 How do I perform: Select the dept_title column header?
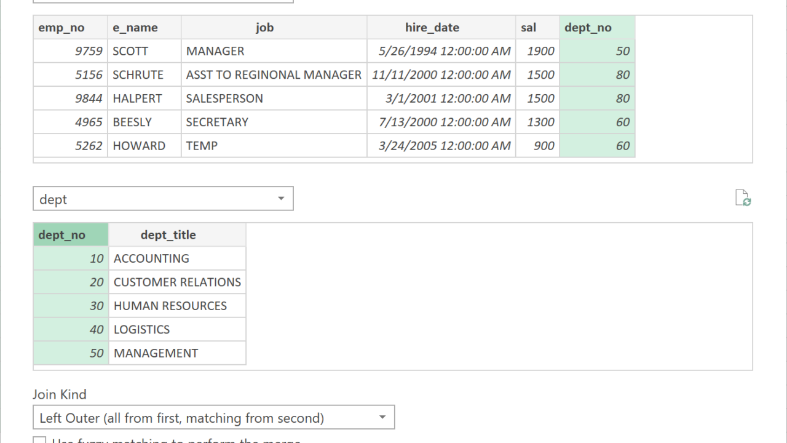(168, 235)
